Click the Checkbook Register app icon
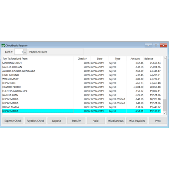Image resolution: width=169 pixels, height=169 pixels. pyautogui.click(x=3, y=46)
